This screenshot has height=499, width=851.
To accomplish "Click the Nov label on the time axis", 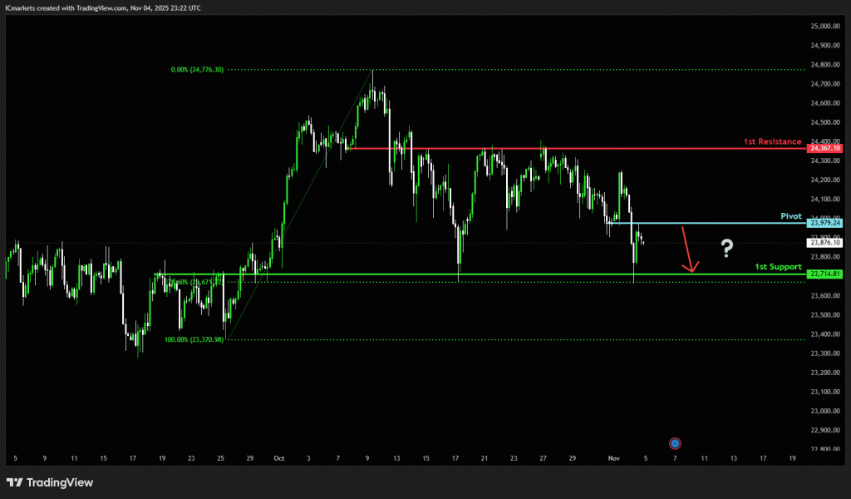I will (614, 458).
